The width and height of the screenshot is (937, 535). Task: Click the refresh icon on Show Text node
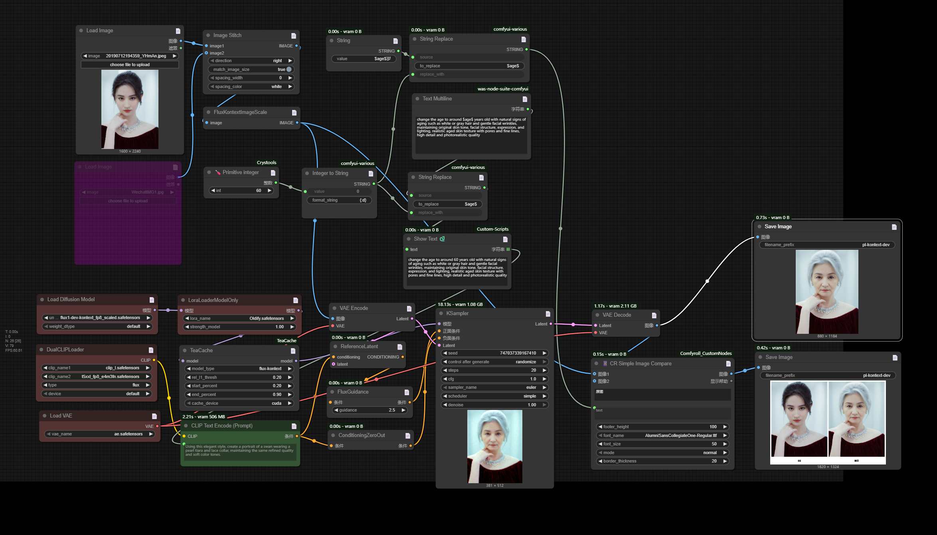(x=443, y=239)
